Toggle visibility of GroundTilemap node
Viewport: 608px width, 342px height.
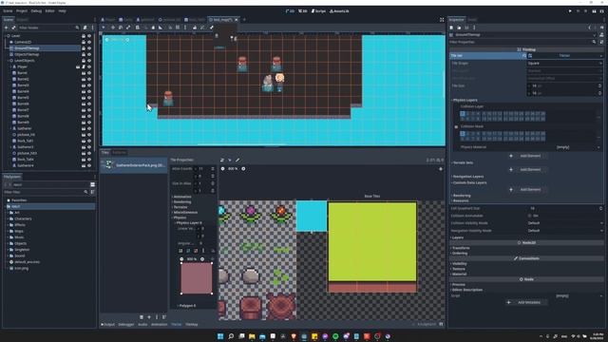point(89,48)
